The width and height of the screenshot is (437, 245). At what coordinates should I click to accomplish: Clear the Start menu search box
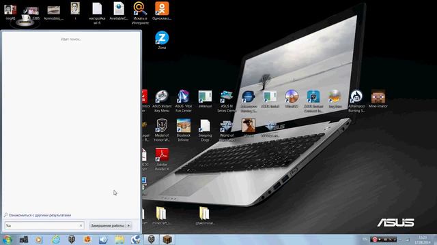(81, 225)
